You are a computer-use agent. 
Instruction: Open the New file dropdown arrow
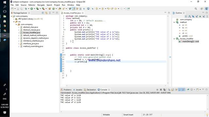[x=15, y=9]
